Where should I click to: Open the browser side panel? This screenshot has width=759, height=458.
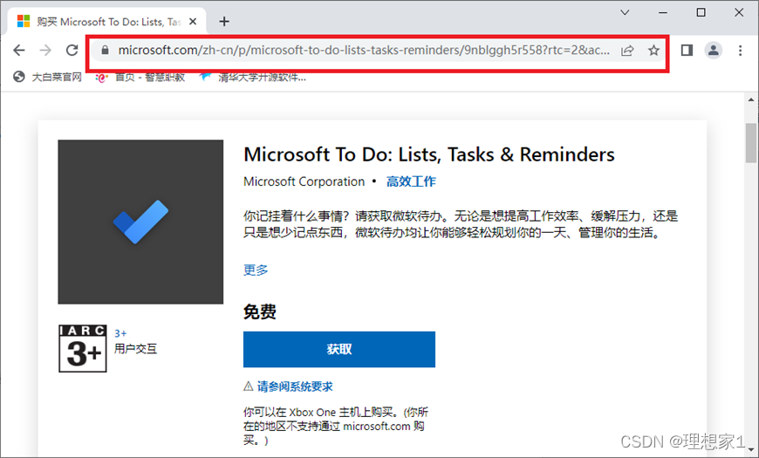click(x=687, y=51)
